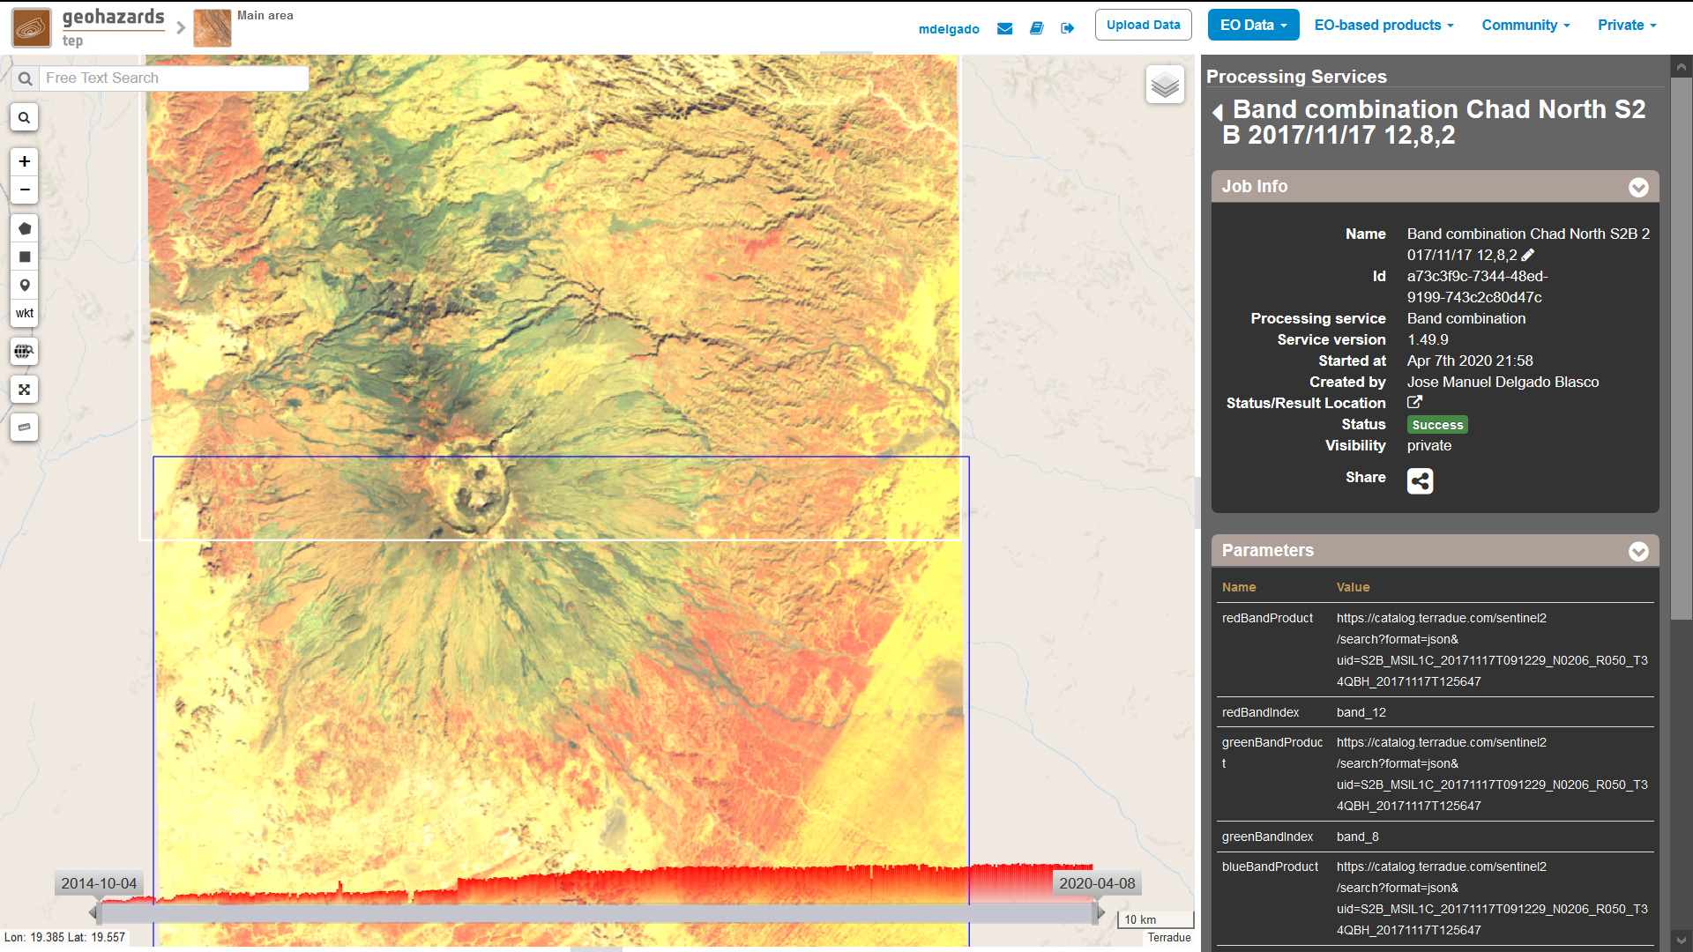Select the polygon drawing tool
Screen dimensions: 1693x952
(25, 228)
